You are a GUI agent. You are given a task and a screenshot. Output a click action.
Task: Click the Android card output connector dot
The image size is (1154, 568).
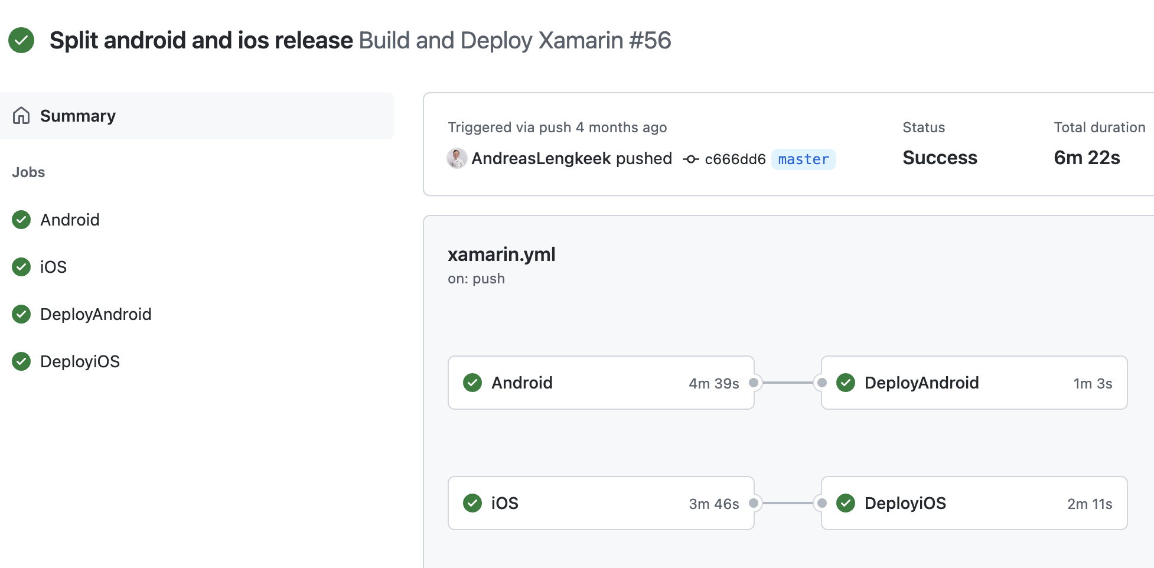(x=754, y=383)
